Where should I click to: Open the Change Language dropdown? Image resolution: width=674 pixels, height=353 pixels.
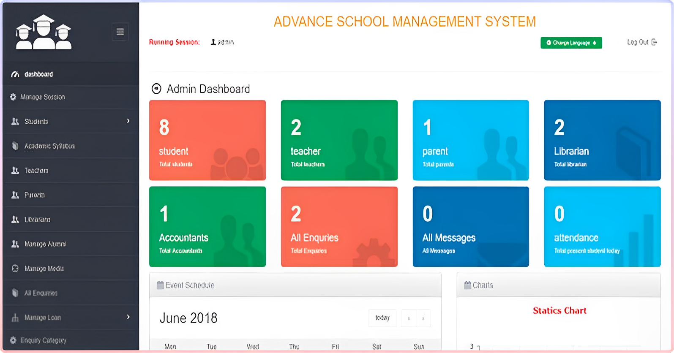click(571, 43)
